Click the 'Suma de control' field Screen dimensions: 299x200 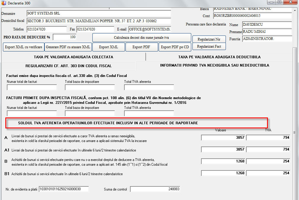click(155, 189)
